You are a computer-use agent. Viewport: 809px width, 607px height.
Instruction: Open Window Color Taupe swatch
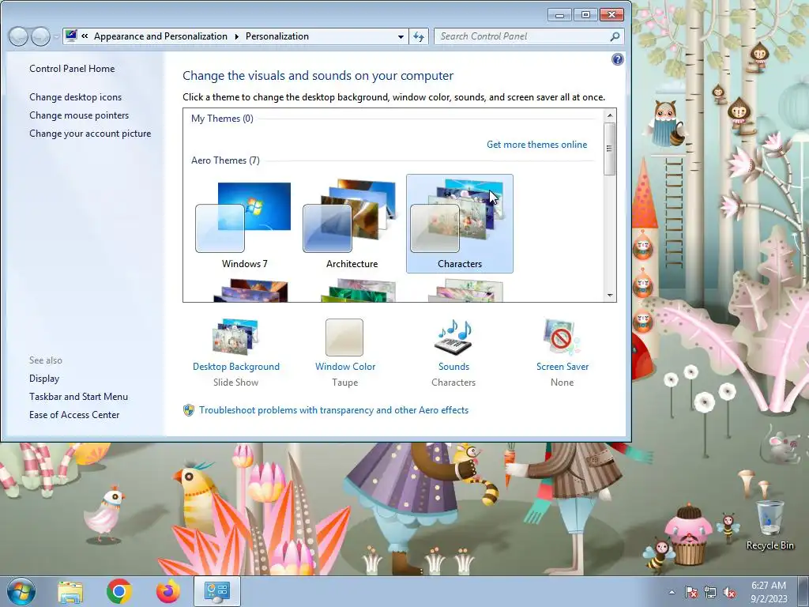(x=344, y=337)
